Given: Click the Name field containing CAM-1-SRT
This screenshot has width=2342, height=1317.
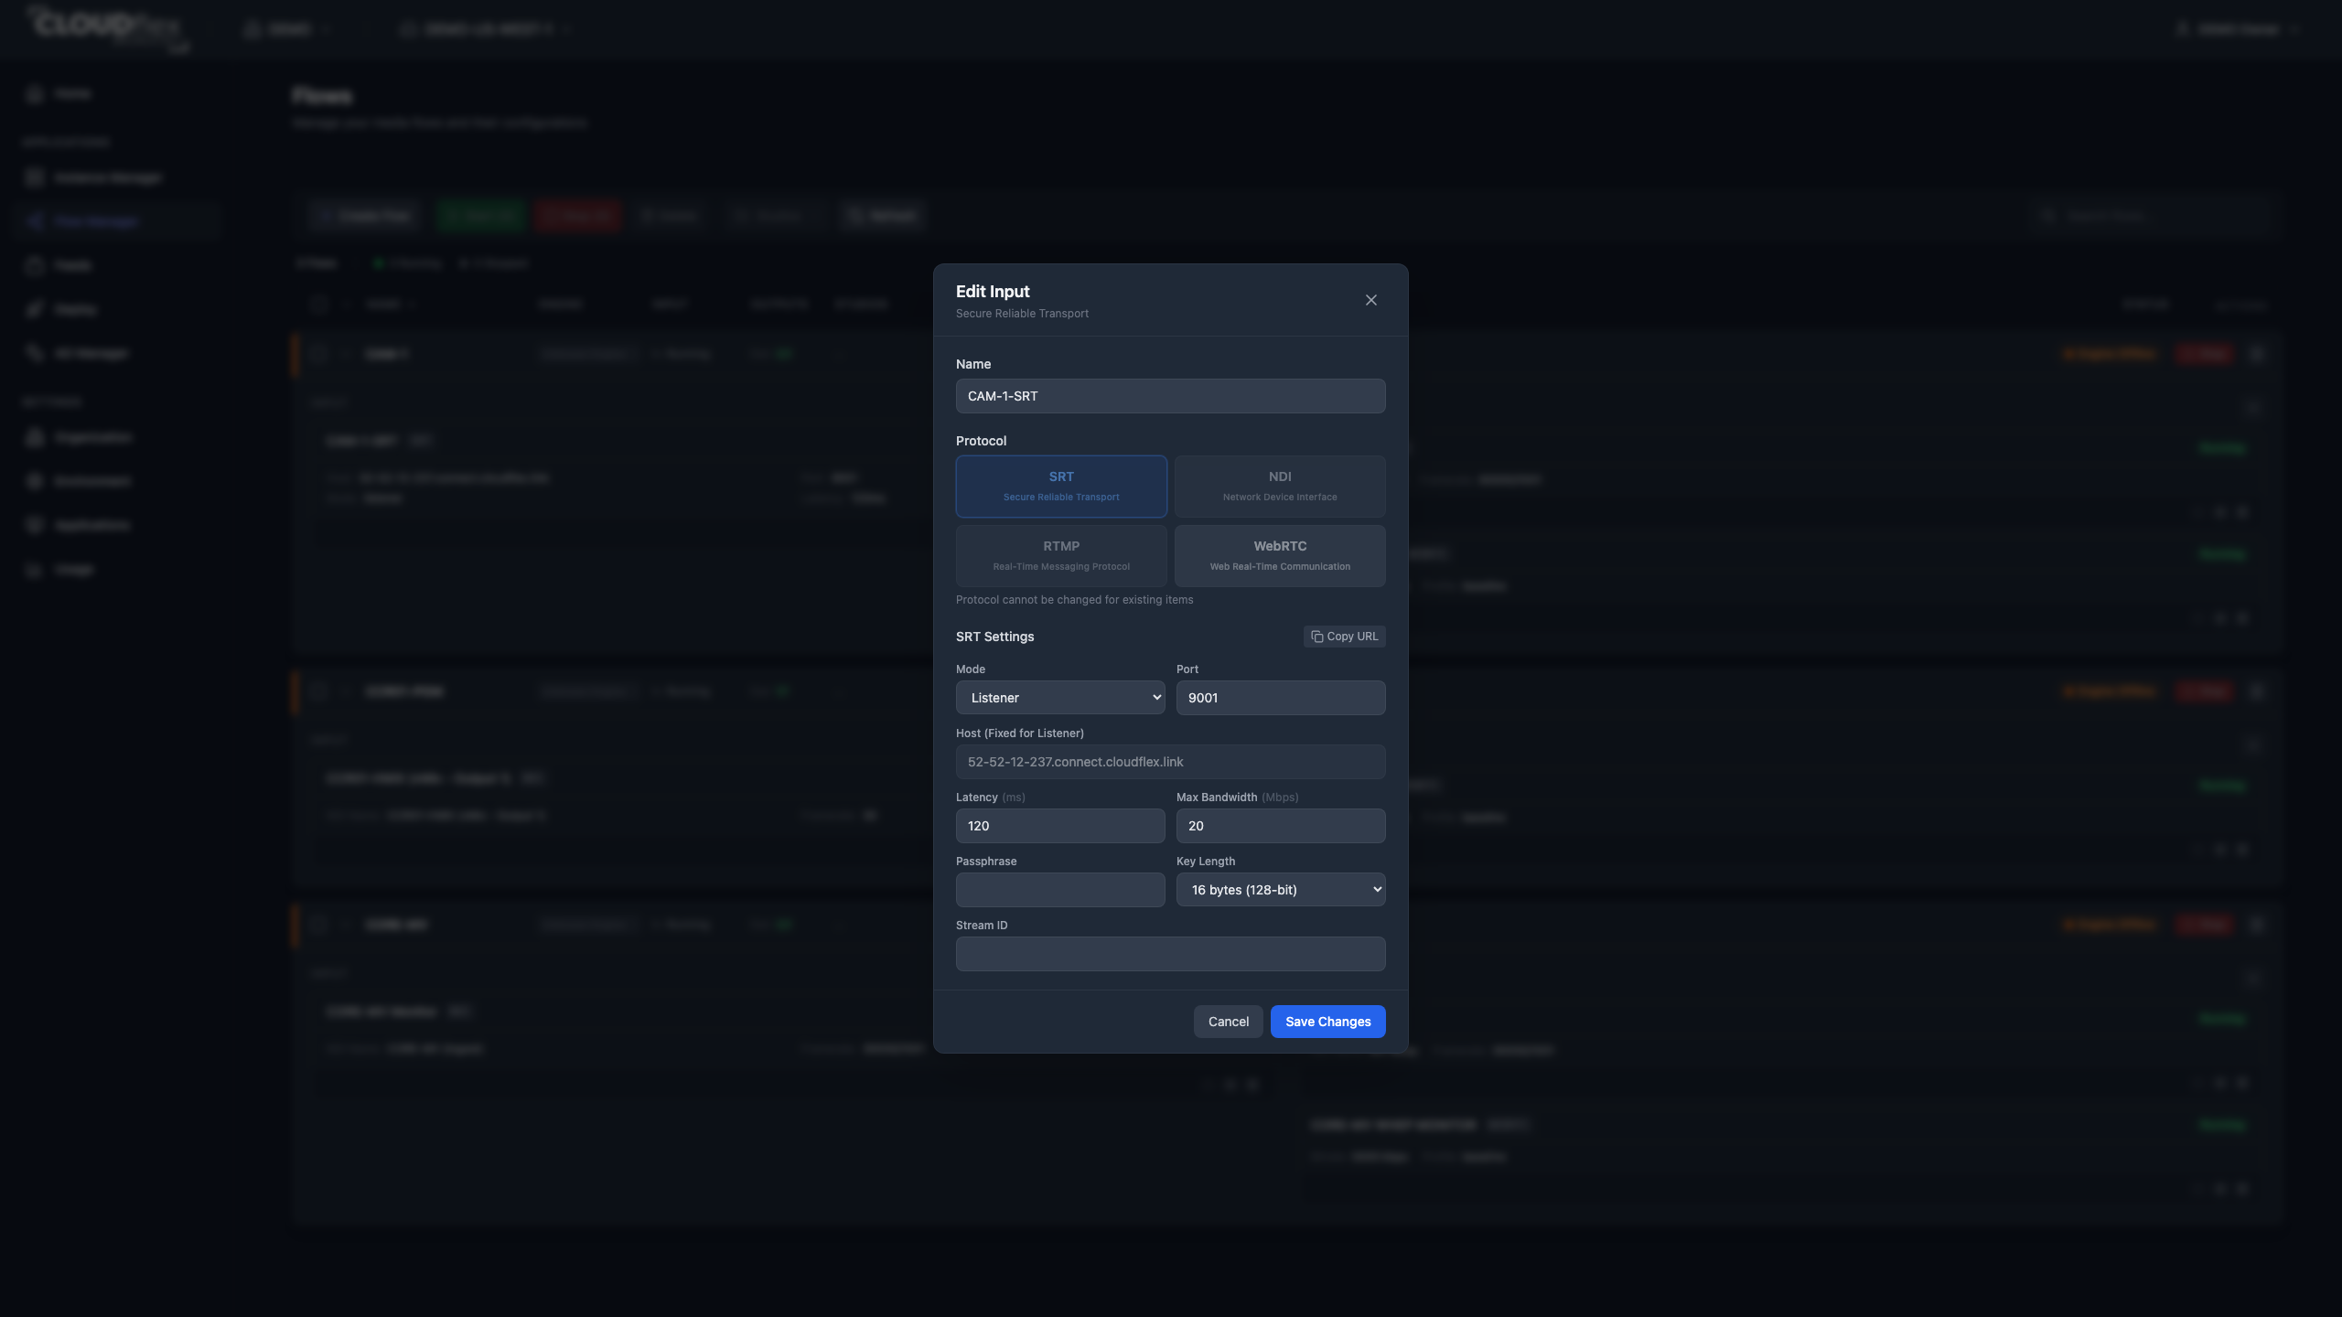Looking at the screenshot, I should (1170, 396).
